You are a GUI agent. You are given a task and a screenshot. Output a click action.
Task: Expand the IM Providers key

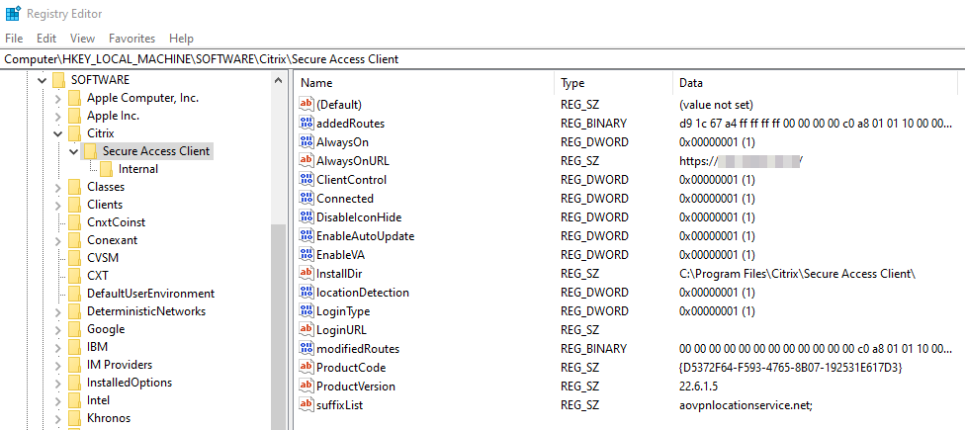(58, 365)
